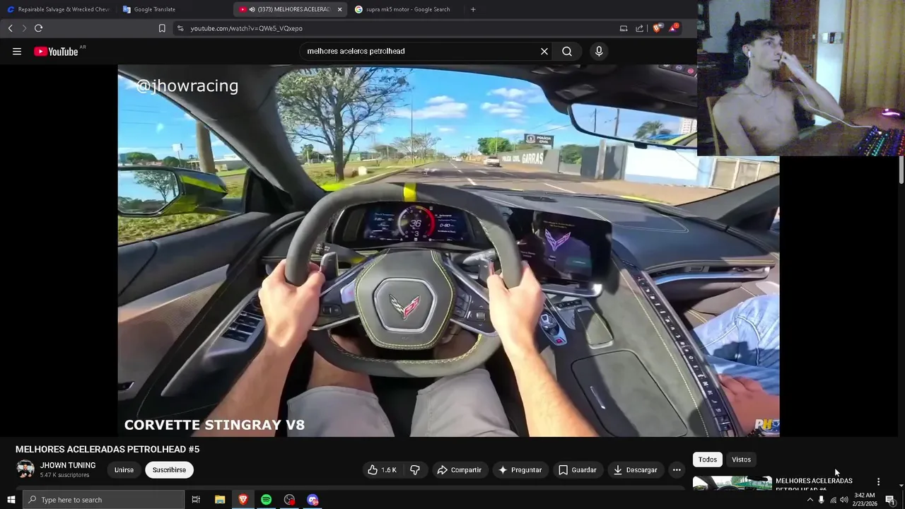This screenshot has width=905, height=509.
Task: Open the JHOWN TUNING channel avatar
Action: 25,469
